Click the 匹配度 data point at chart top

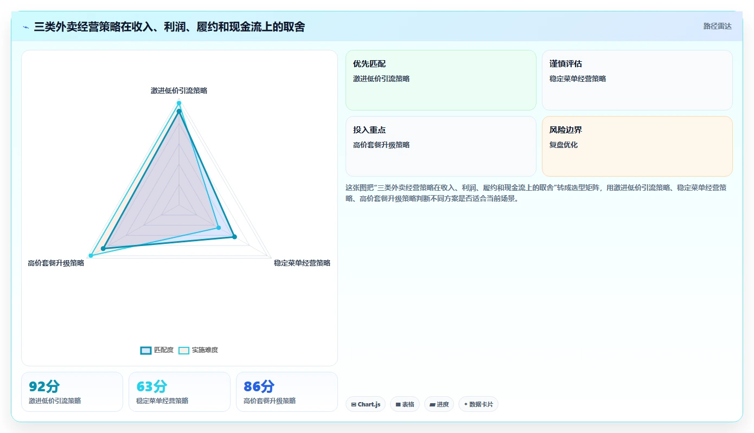click(x=179, y=111)
